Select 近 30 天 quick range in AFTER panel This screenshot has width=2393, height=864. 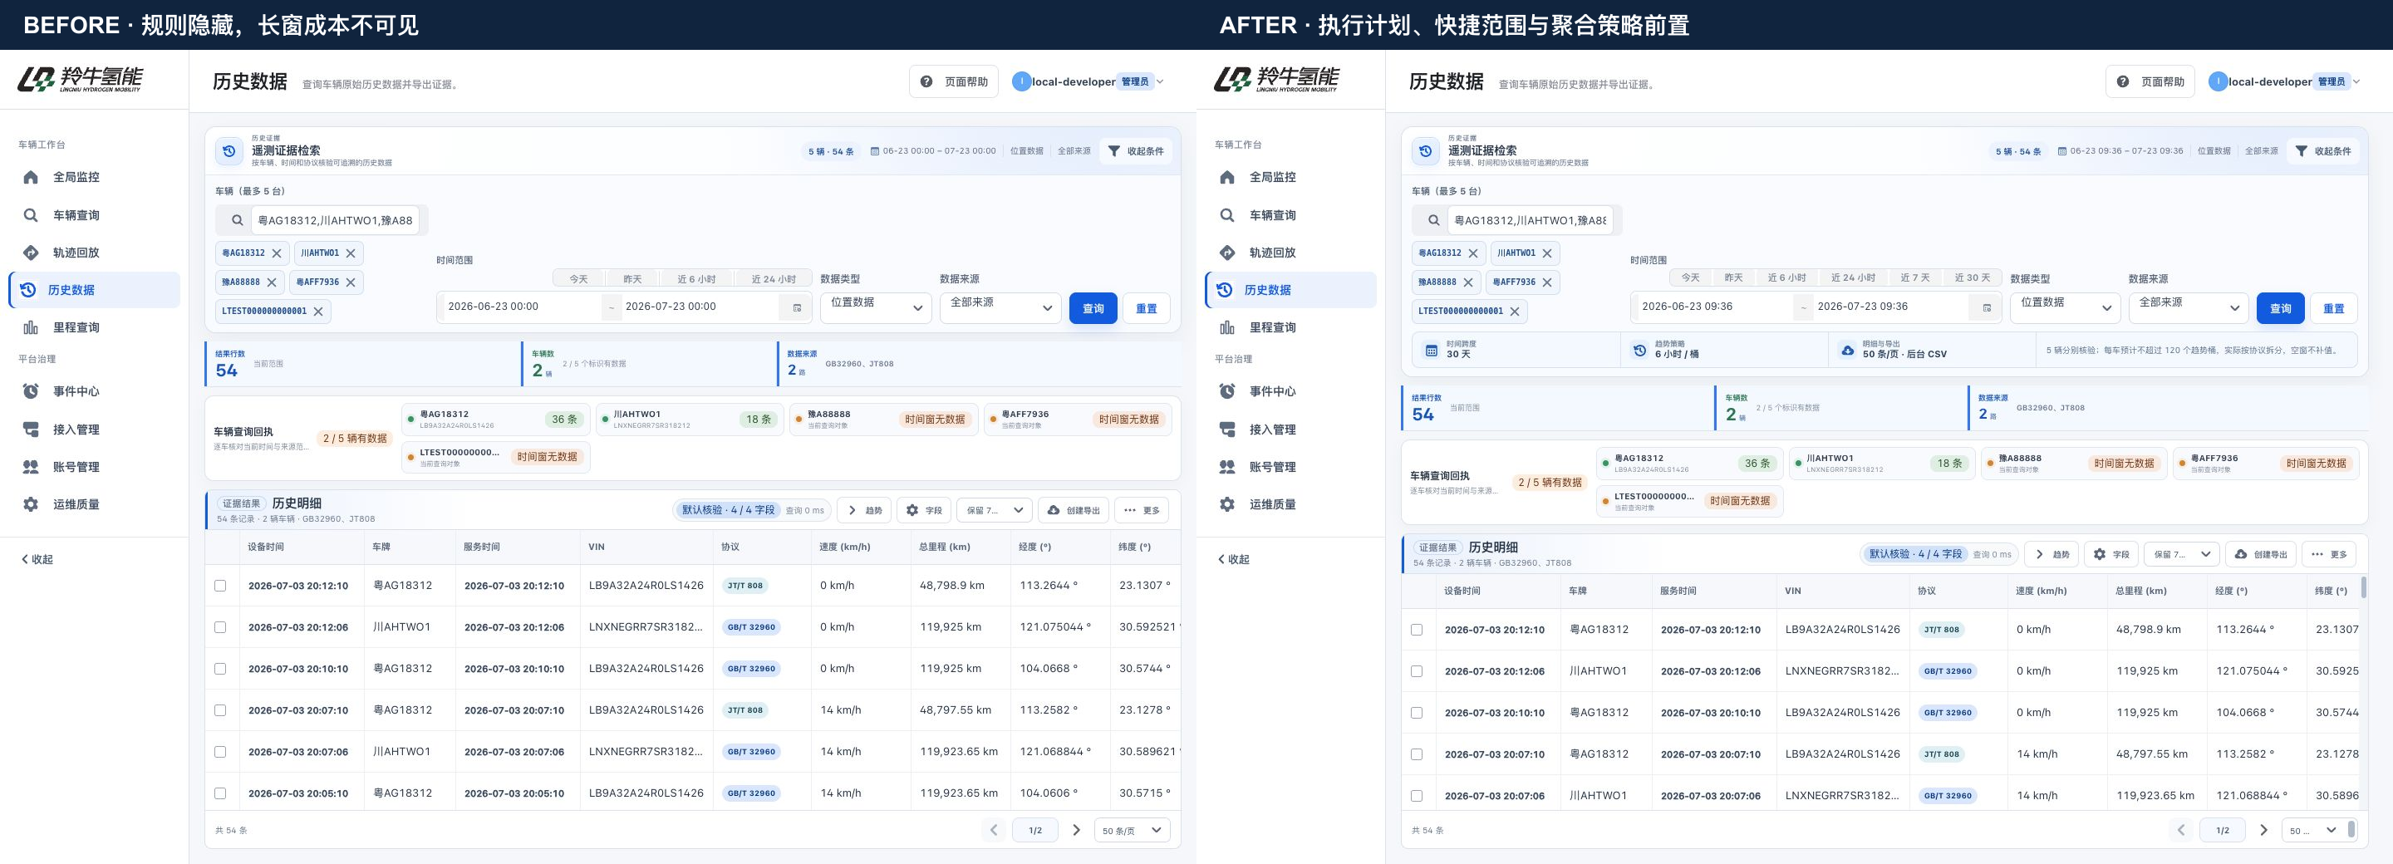click(x=1973, y=277)
